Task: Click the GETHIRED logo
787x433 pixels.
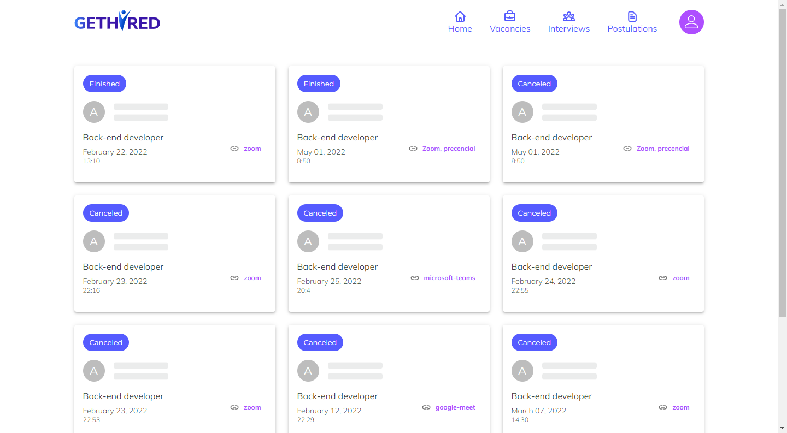Action: coord(117,22)
